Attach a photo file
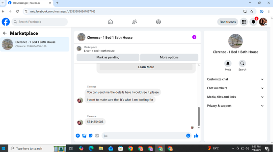273x152 pixels. (84, 136)
